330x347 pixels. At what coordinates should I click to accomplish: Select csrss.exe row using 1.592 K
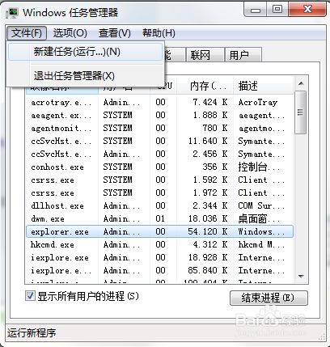(159, 180)
